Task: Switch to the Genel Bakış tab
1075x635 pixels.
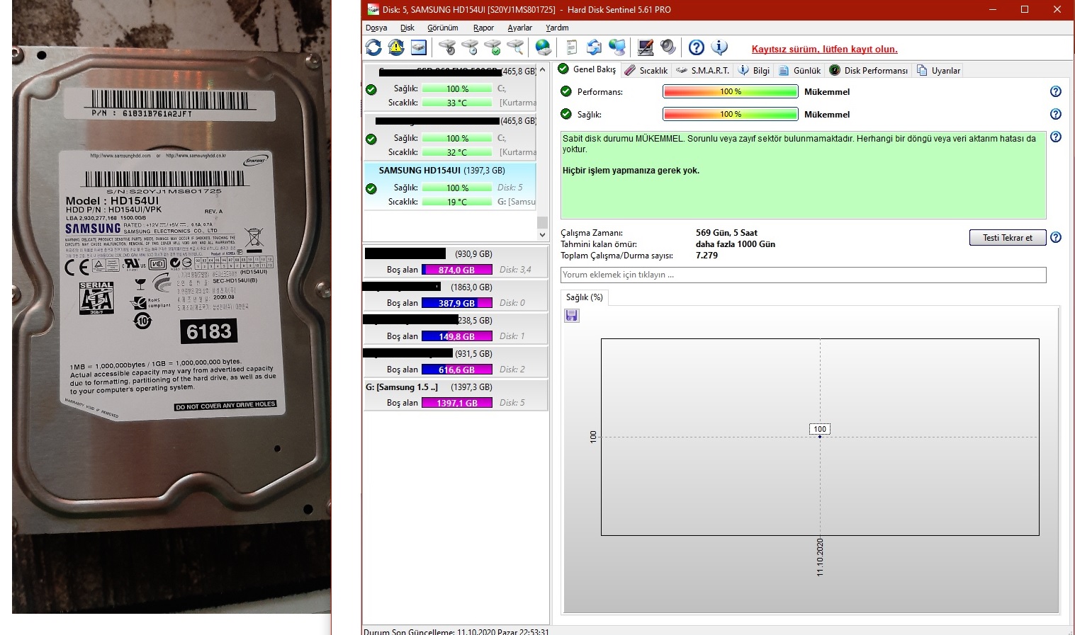Action: (x=587, y=69)
